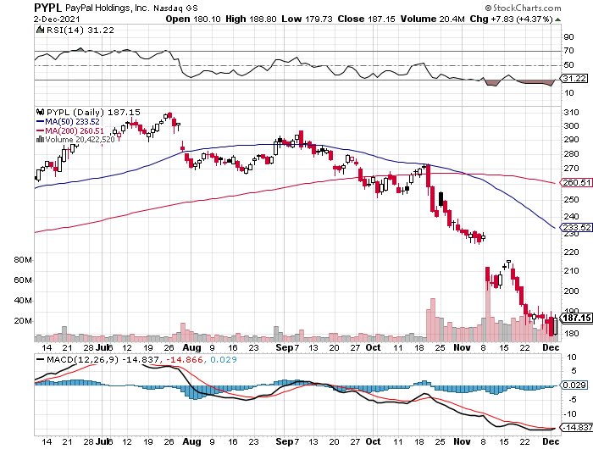The width and height of the screenshot is (593, 449).
Task: Click the PayPal Holdings, Inc. company name
Action: (106, 8)
